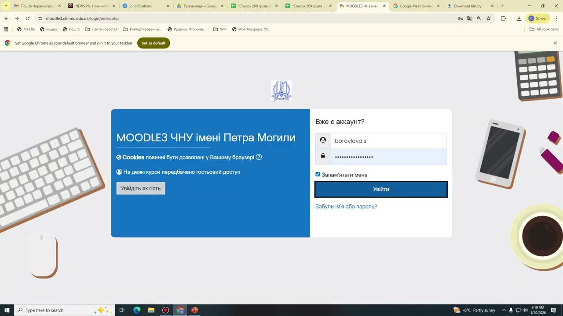Open the Extensions puzzle icon
The image size is (563, 316).
(x=503, y=18)
